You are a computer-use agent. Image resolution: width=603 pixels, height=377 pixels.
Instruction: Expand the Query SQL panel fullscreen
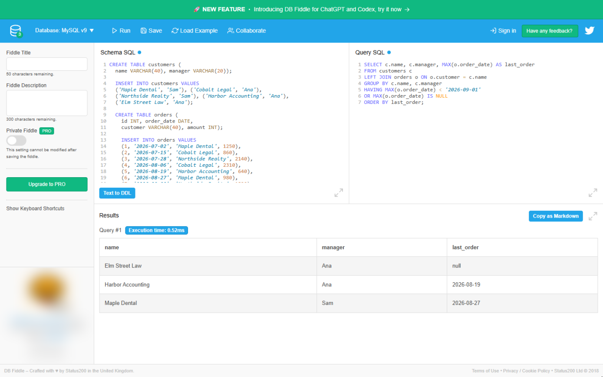(593, 193)
